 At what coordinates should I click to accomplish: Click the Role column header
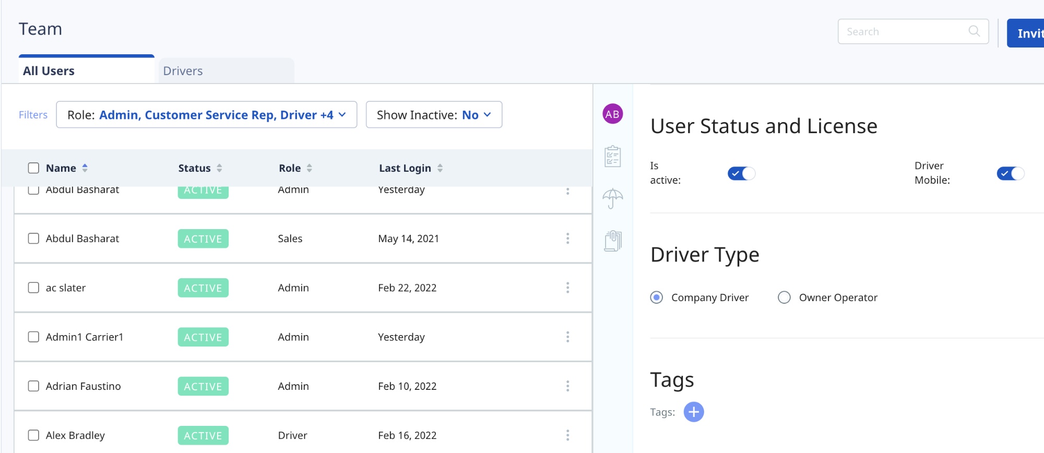click(x=290, y=168)
